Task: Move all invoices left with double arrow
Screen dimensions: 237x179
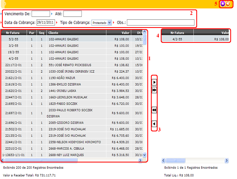Action: [154, 111]
